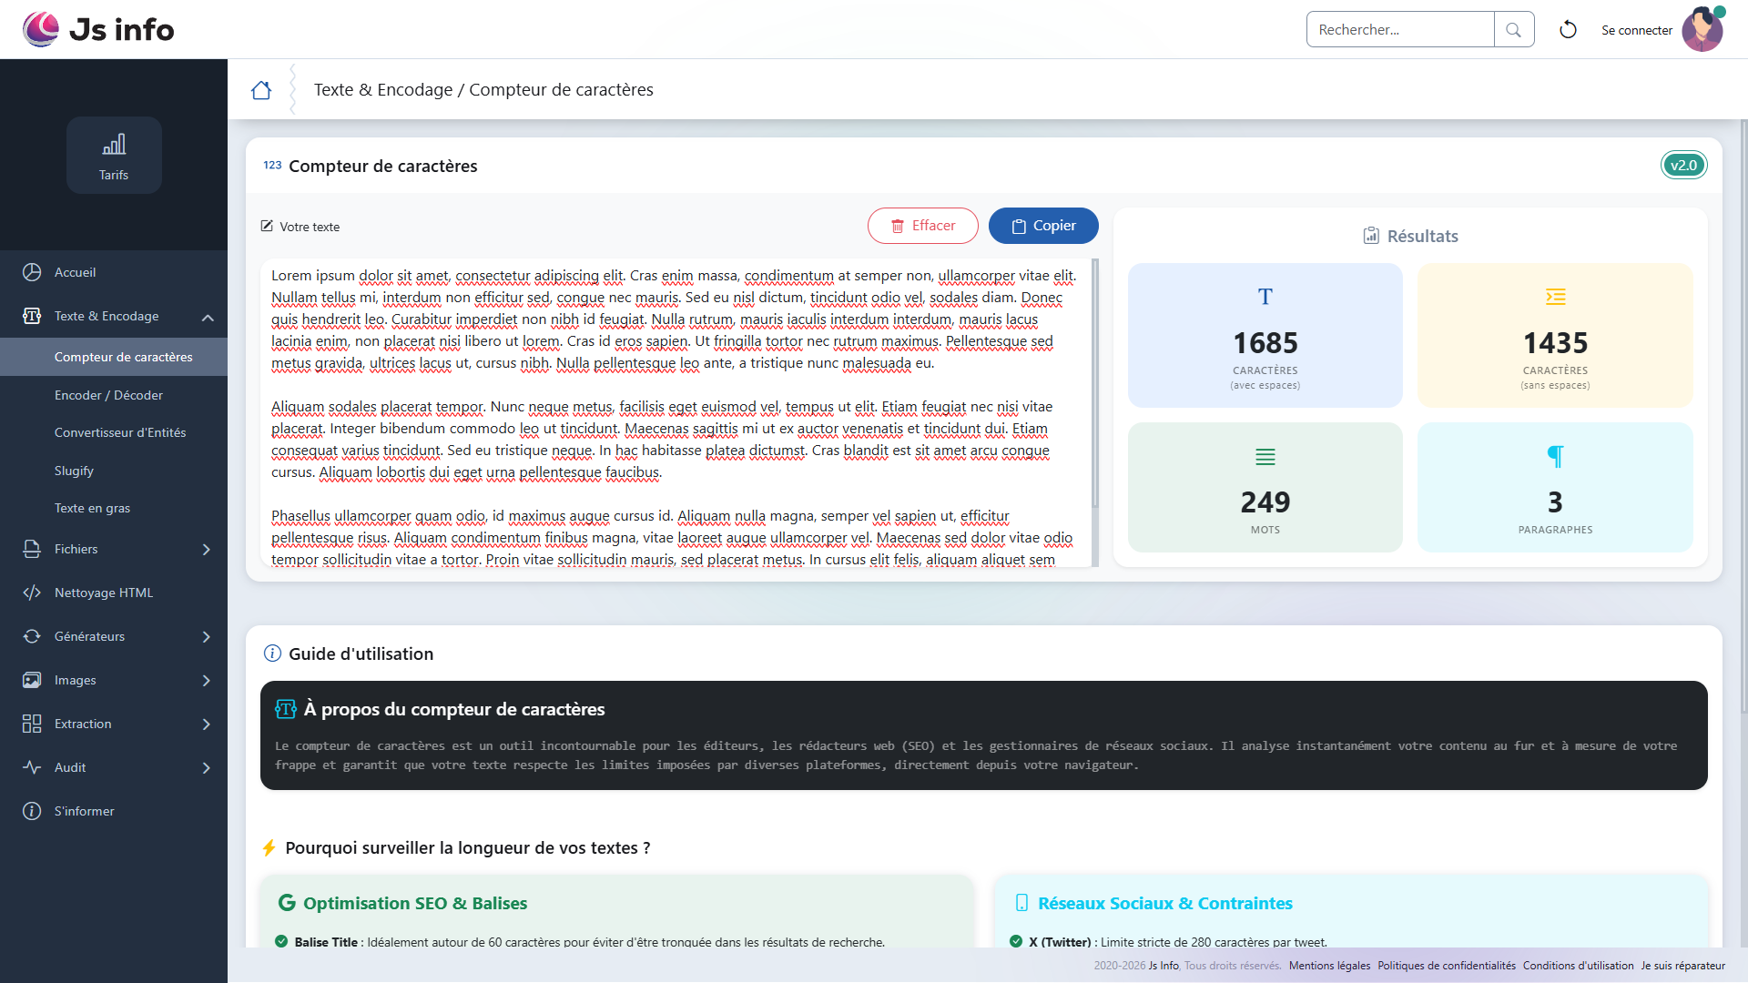Click the Résultats clipboard icon
Image resolution: width=1748 pixels, height=983 pixels.
tap(1371, 236)
